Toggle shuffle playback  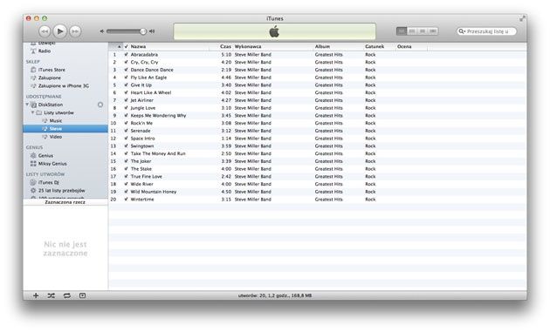(x=52, y=295)
